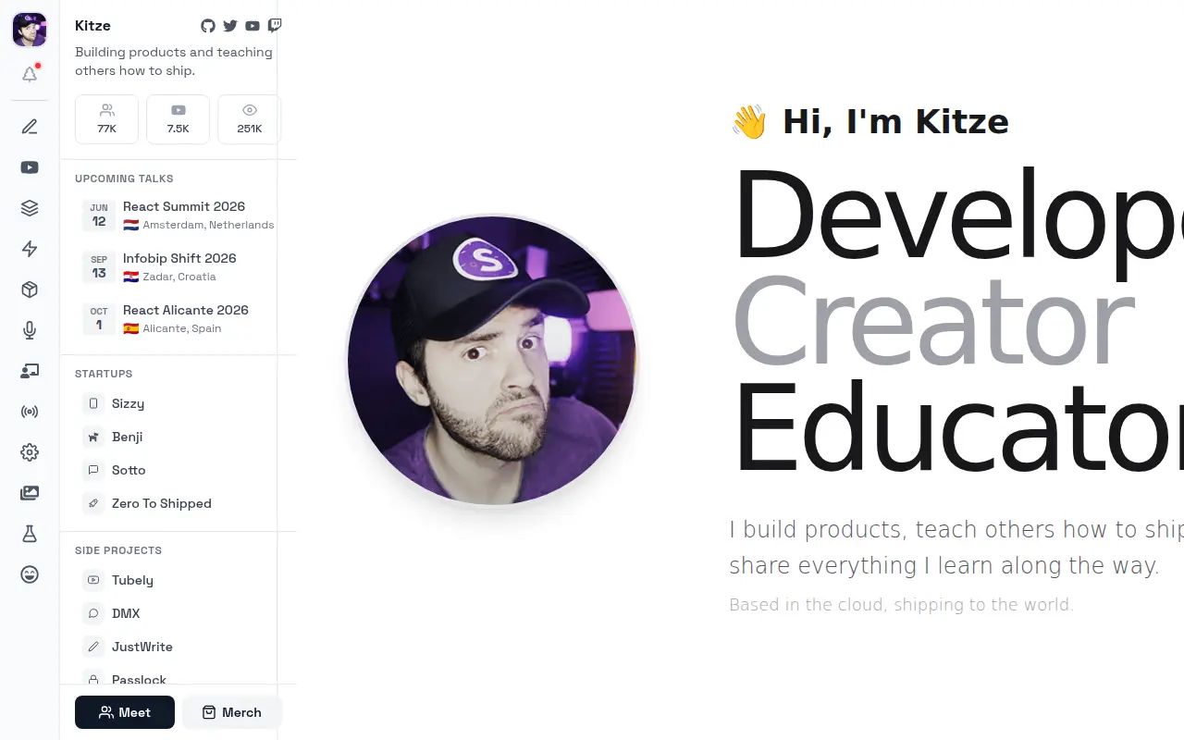Click the small Kitze avatar in the top-left corner
Image resolution: width=1184 pixels, height=740 pixels.
tap(30, 30)
